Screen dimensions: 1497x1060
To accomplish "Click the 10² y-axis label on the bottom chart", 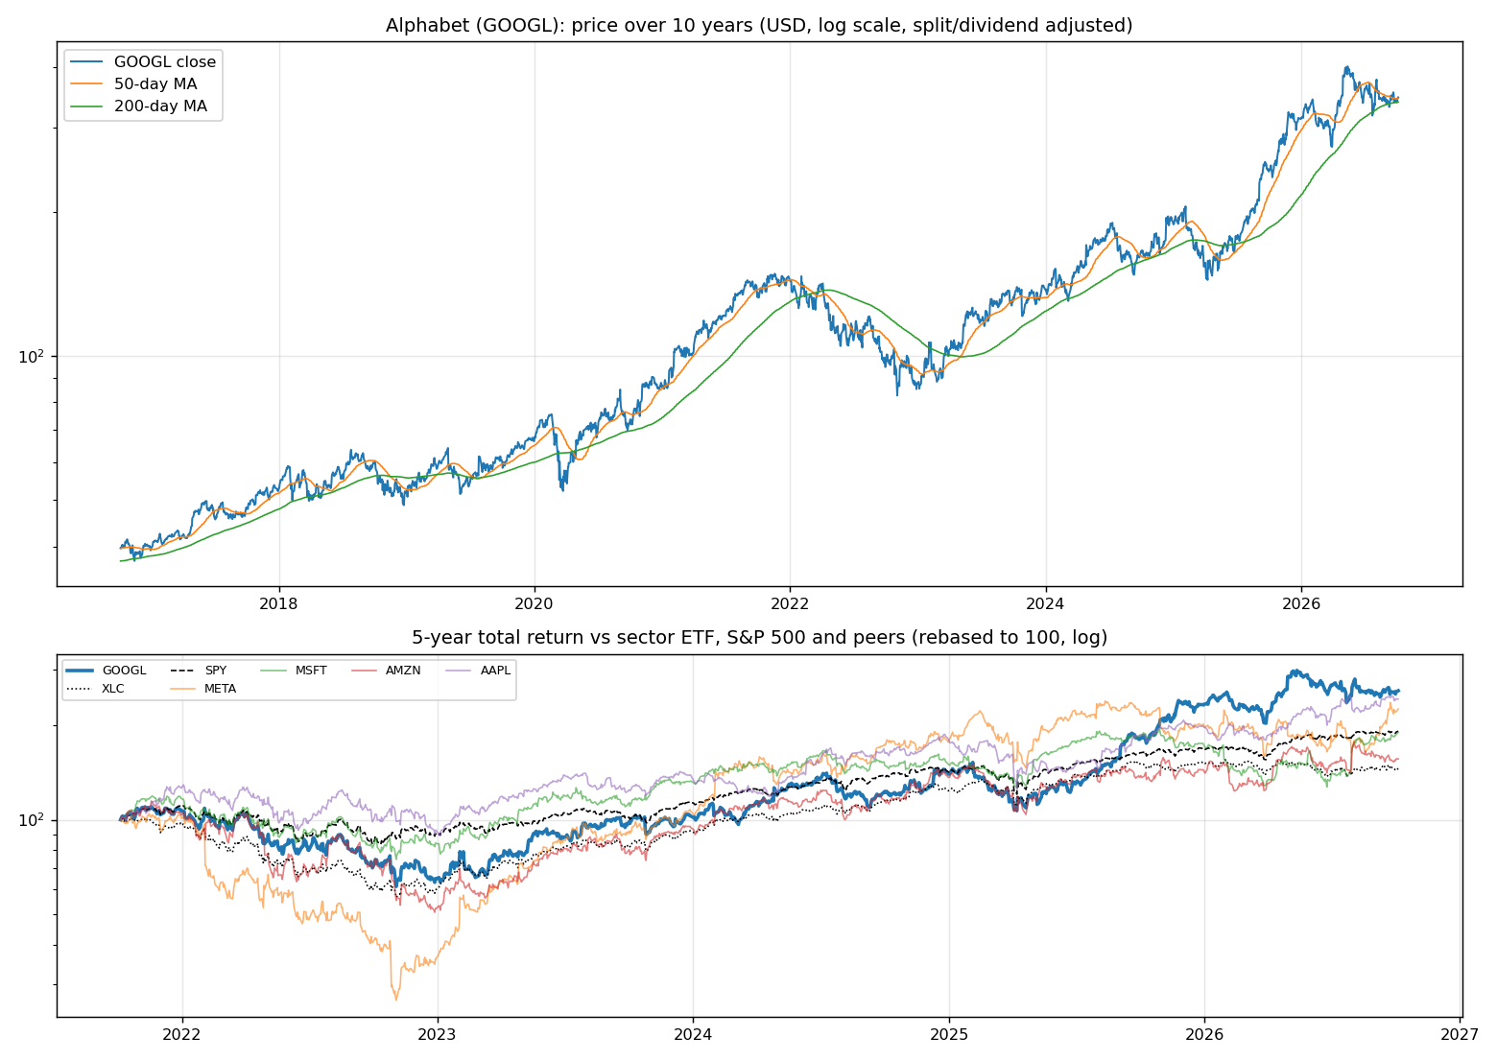I will 32,820.
